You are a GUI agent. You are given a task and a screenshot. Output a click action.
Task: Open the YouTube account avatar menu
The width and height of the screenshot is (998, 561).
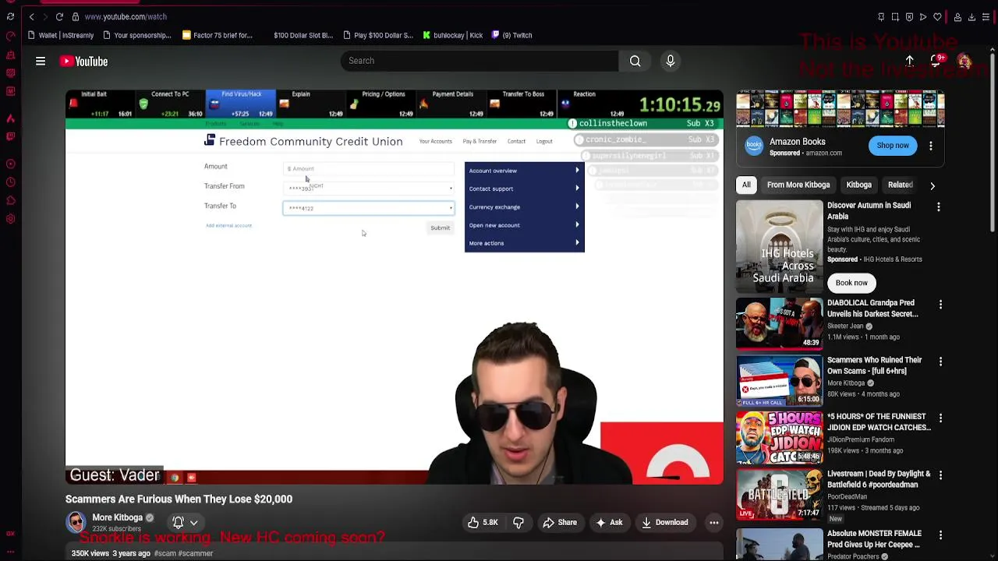coord(964,61)
